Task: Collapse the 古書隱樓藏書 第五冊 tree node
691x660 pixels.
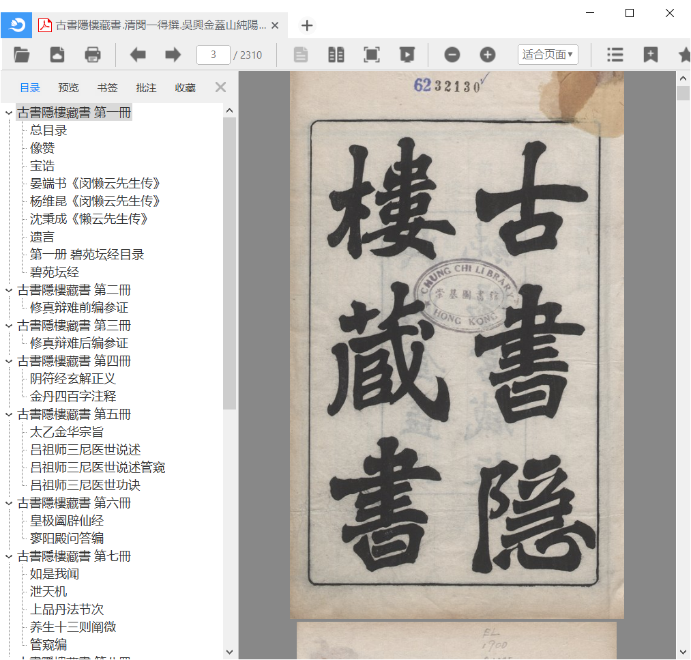Action: tap(9, 414)
